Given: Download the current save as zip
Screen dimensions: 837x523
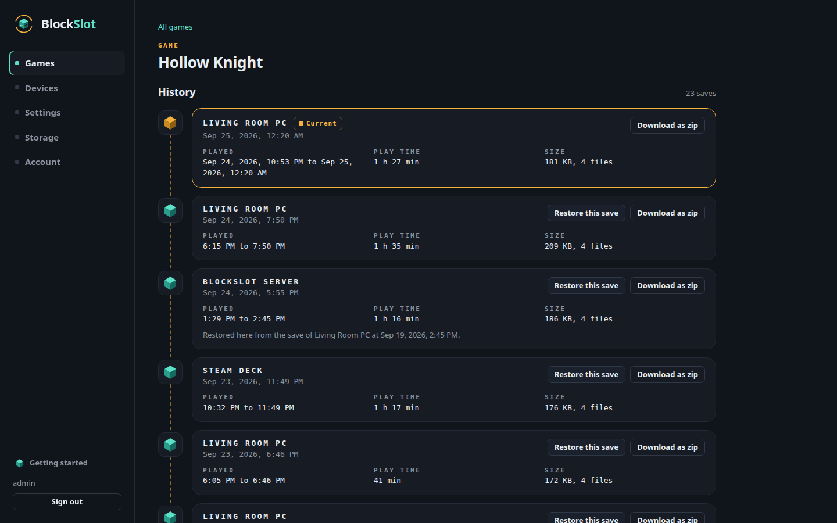Looking at the screenshot, I should point(667,126).
